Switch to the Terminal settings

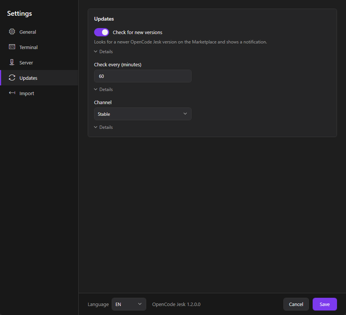coord(39,47)
